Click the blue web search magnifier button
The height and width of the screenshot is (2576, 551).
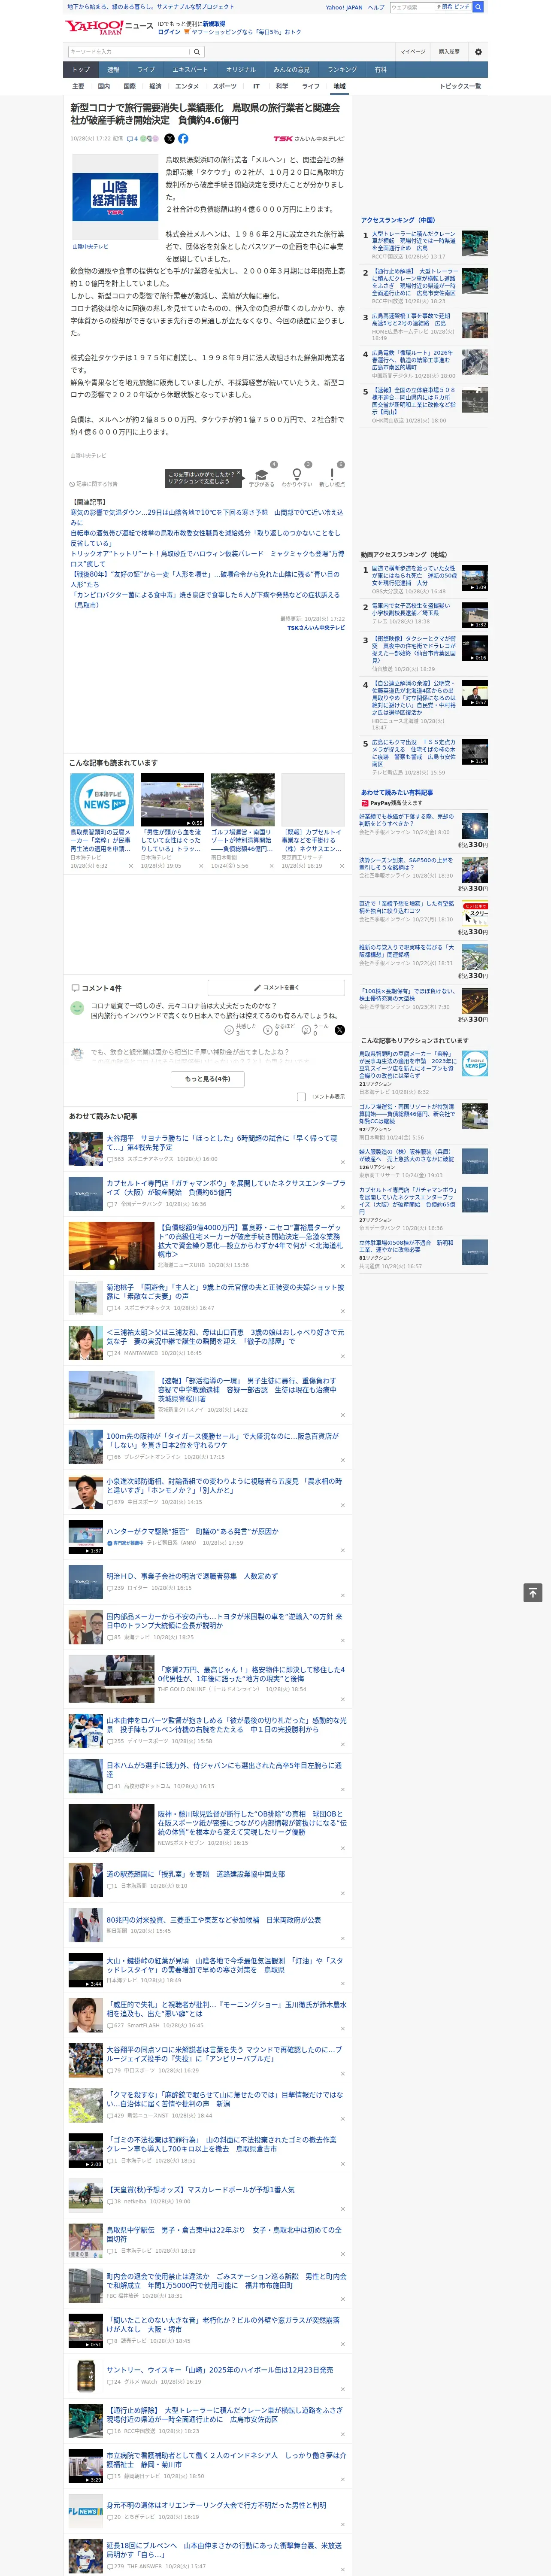pyautogui.click(x=478, y=7)
